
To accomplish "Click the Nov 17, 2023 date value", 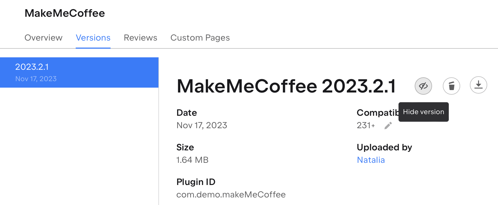I will click(x=202, y=125).
